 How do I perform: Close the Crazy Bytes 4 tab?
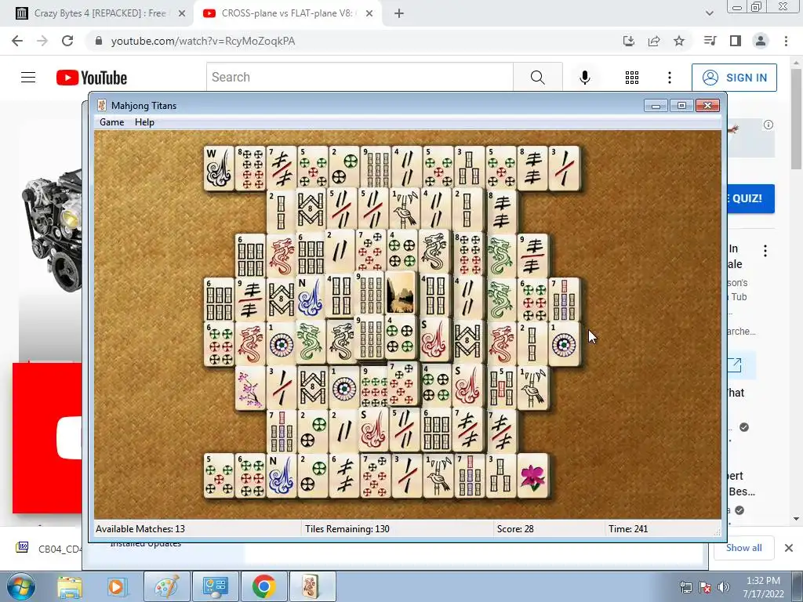pos(181,13)
